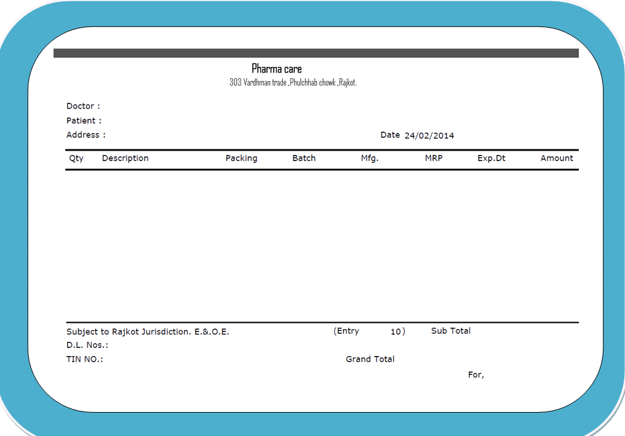The width and height of the screenshot is (625, 436).
Task: Select the Sub Total label
Action: [450, 331]
